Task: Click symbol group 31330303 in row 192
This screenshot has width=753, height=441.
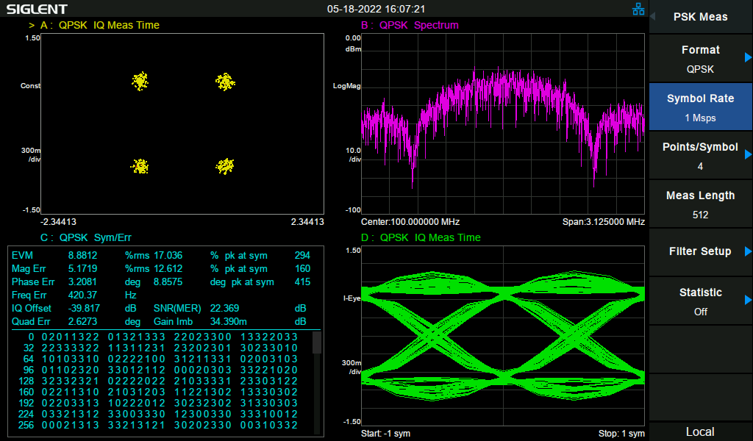Action: point(269,403)
